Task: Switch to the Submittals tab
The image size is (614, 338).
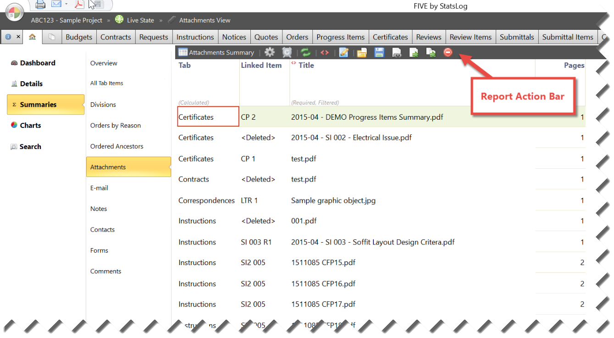Action: pos(517,37)
